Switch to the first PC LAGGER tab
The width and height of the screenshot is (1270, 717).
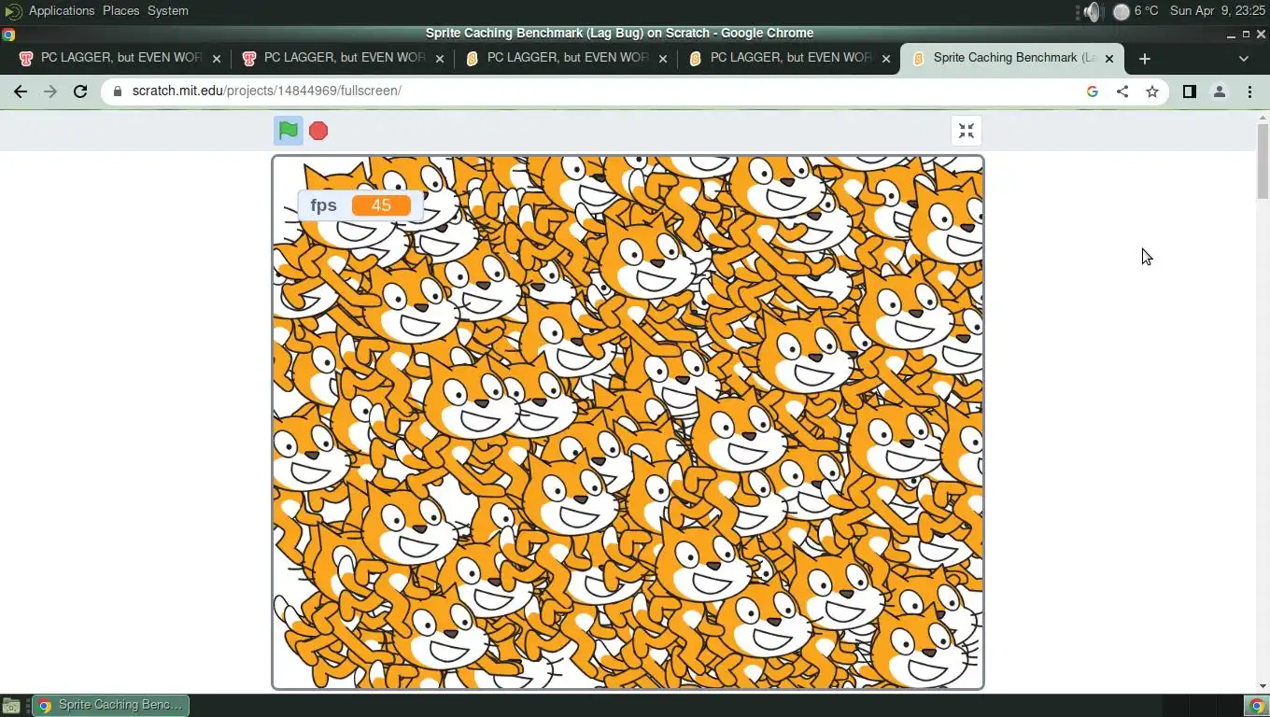point(119,58)
